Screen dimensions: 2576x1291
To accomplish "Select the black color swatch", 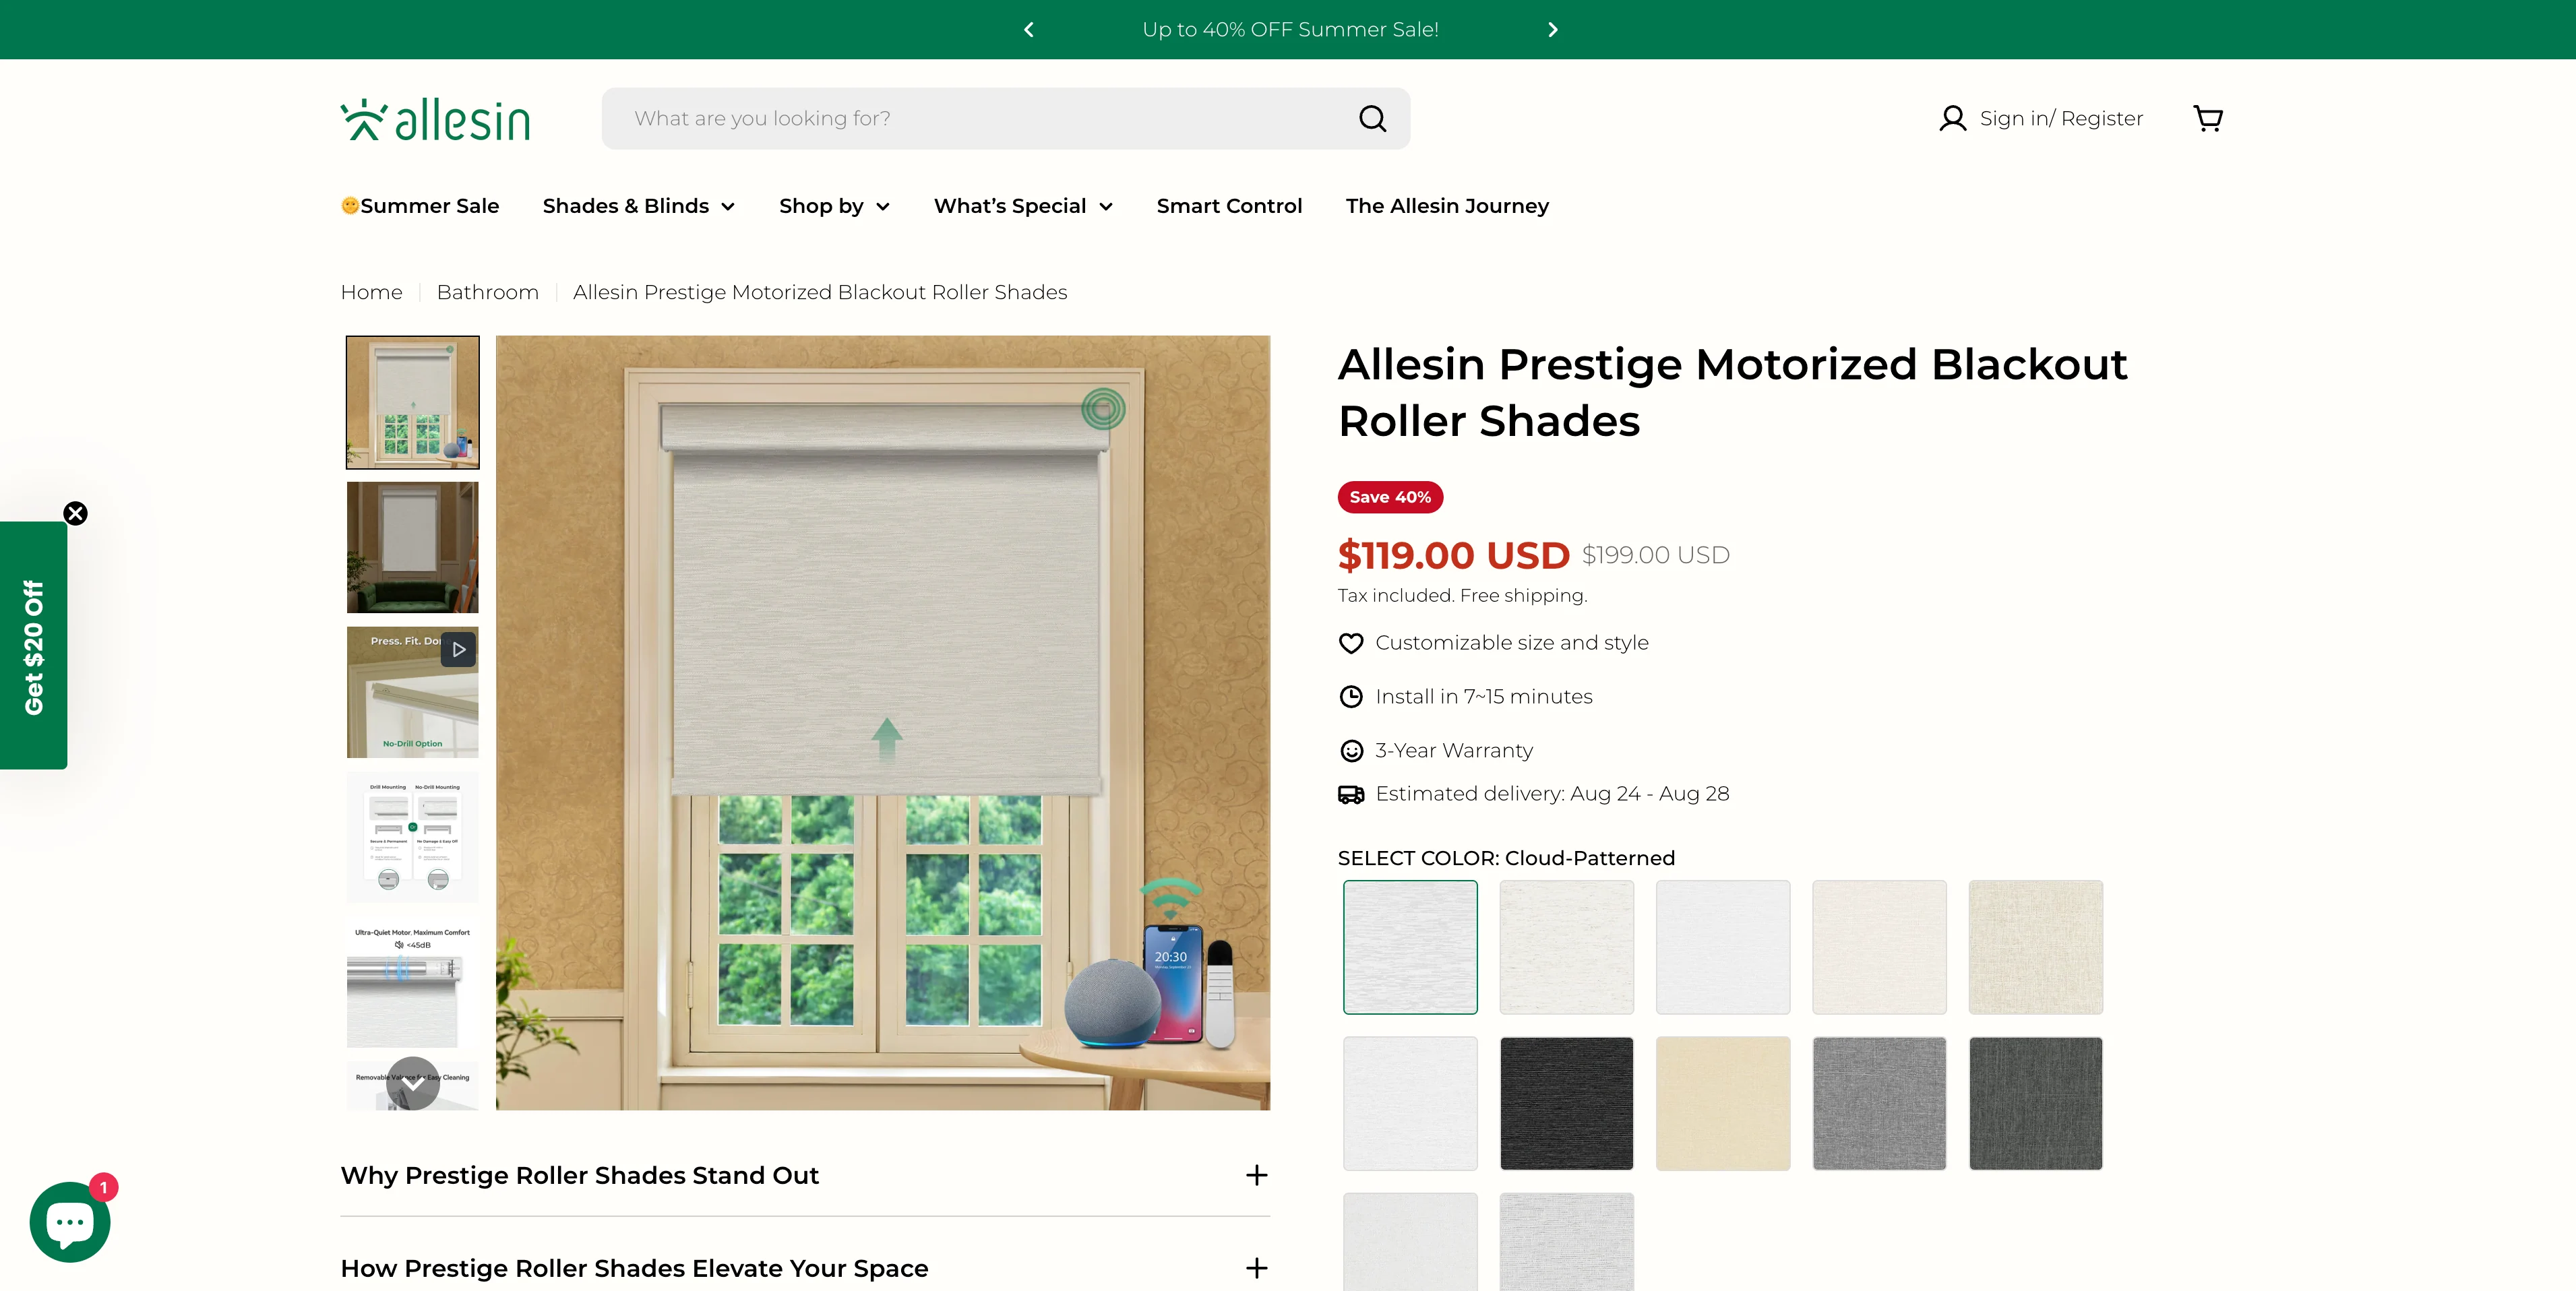I will point(1565,1103).
